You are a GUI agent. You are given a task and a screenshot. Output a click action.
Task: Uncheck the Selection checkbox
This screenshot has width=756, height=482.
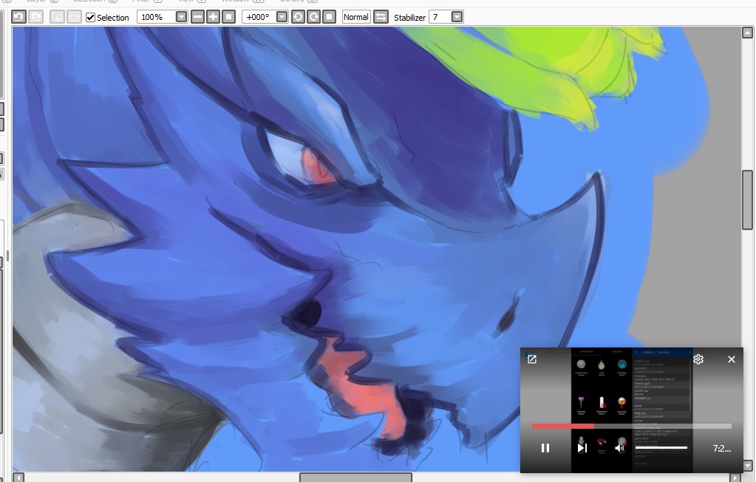(x=90, y=17)
